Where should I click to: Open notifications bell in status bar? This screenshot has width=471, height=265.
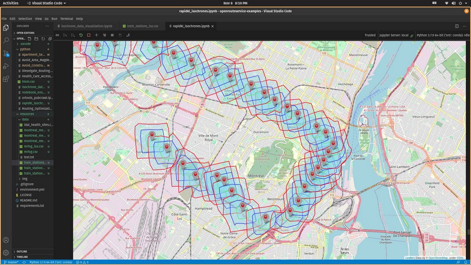(466, 262)
